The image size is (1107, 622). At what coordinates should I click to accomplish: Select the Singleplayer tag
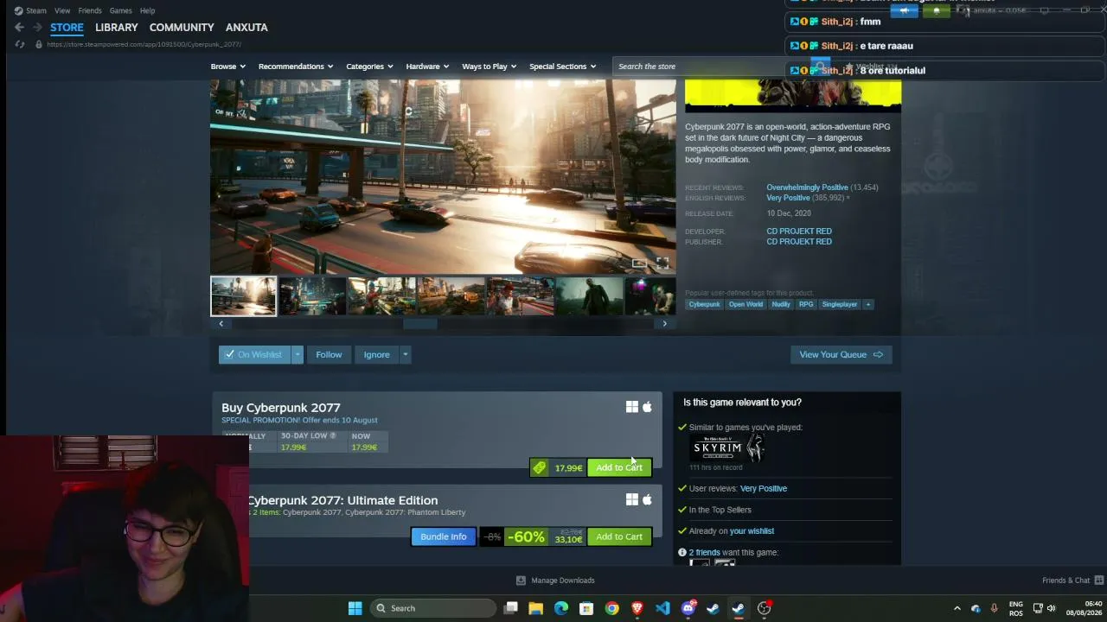click(x=840, y=304)
